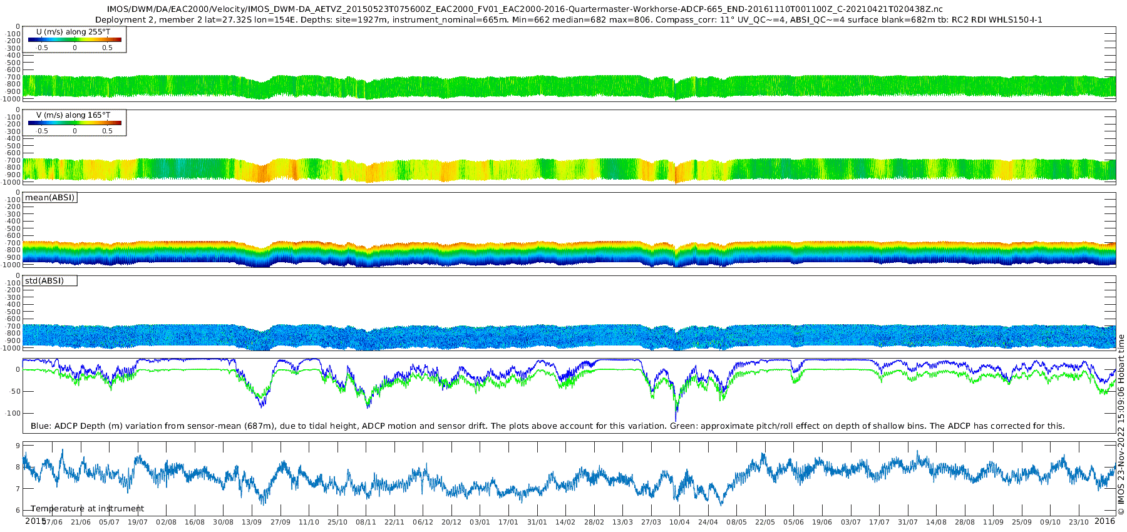Click the U velocity colorbar in the legend
The image size is (1127, 532).
pyautogui.click(x=75, y=39)
